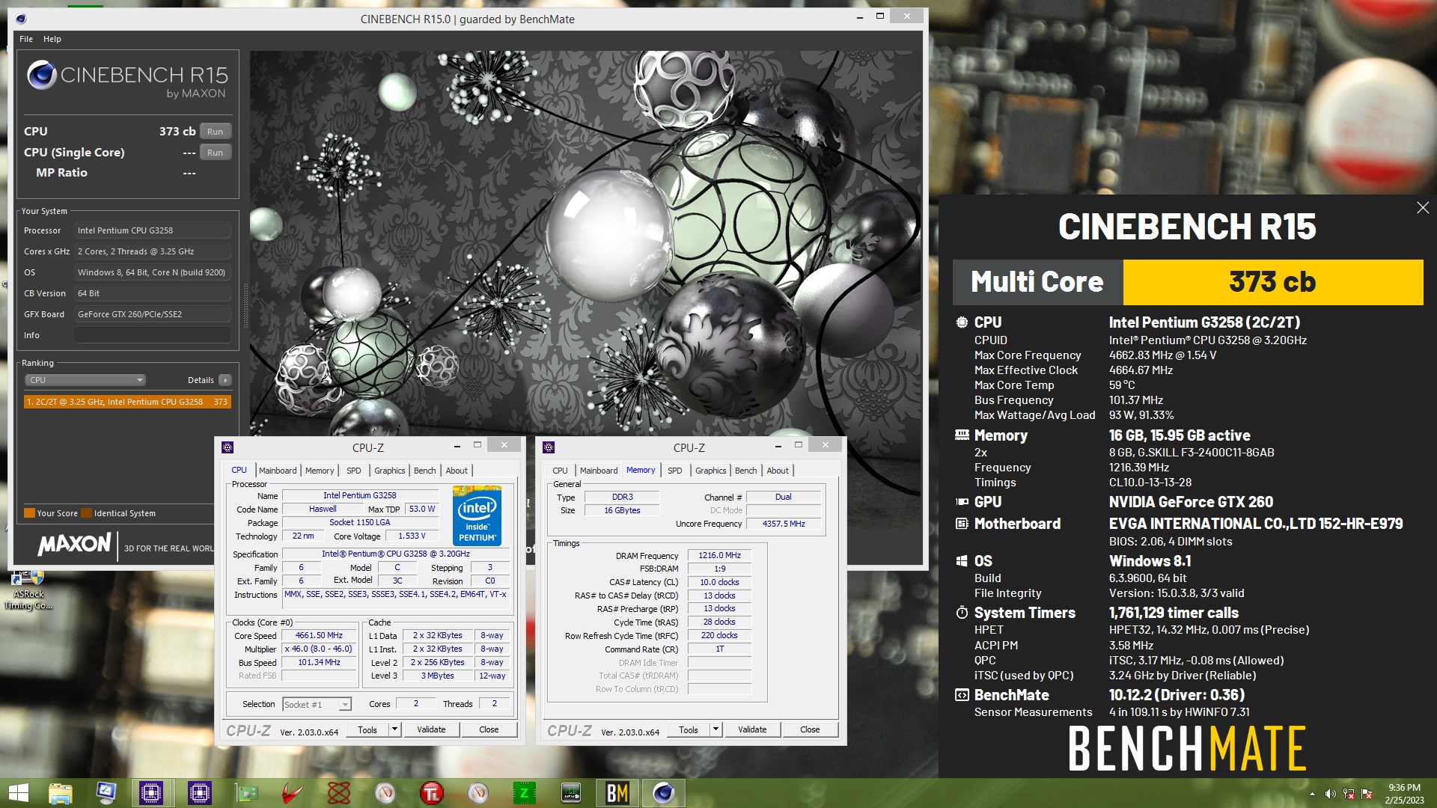The width and height of the screenshot is (1437, 808).
Task: Click Validate in Memory CPU-Z window
Action: click(752, 729)
